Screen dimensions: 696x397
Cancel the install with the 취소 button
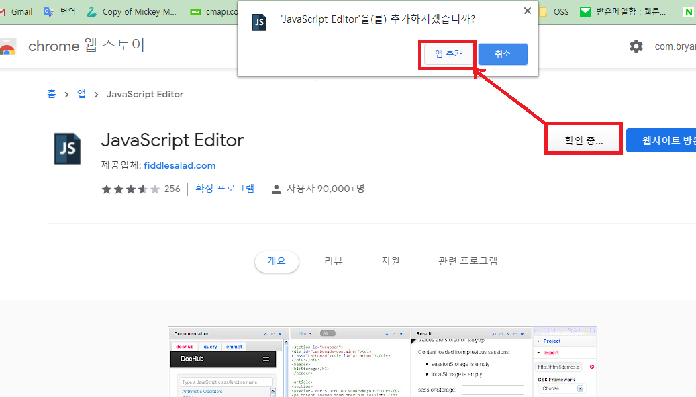pyautogui.click(x=503, y=54)
